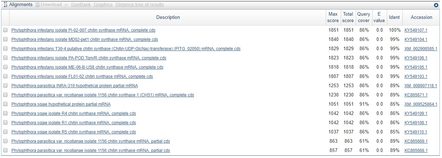Screen dimensions: 442x158
Task: Select checkbox for isolate MD02-pet1 row
Action: click(x=5, y=39)
